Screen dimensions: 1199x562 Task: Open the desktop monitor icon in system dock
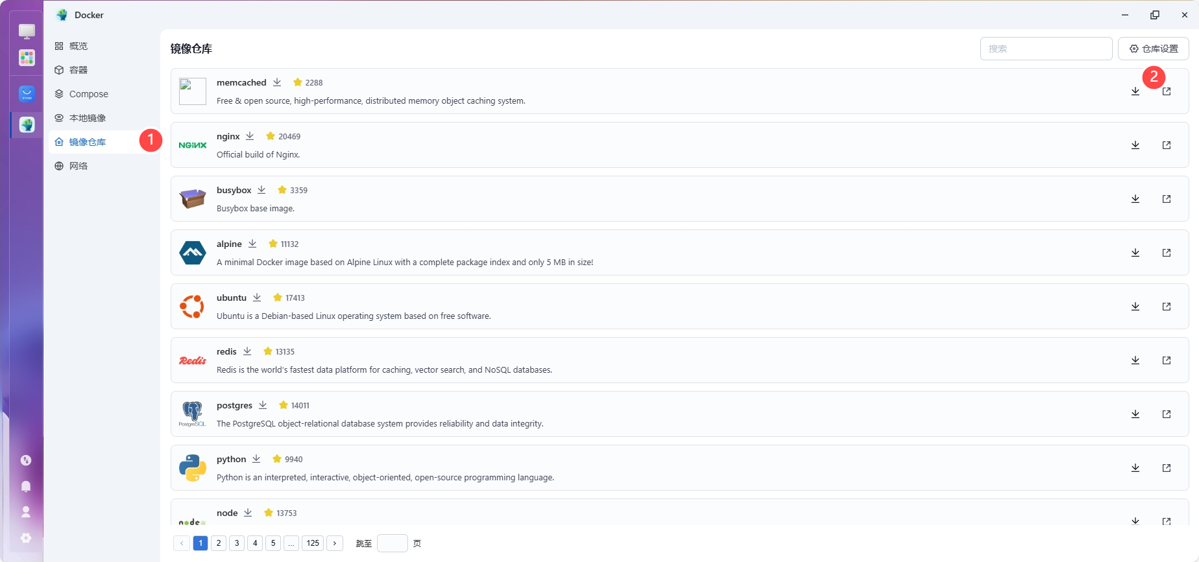coord(27,31)
